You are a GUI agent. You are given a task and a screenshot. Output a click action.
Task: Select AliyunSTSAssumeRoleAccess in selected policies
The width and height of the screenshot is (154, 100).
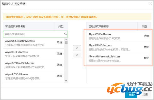(x=119, y=59)
